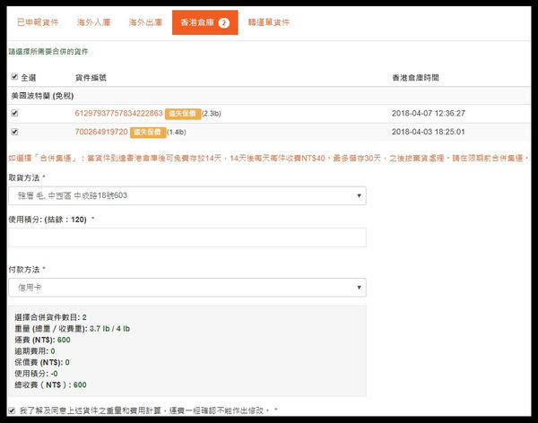Toggle the 全選 select-all checkbox
The height and width of the screenshot is (423, 538).
click(13, 78)
